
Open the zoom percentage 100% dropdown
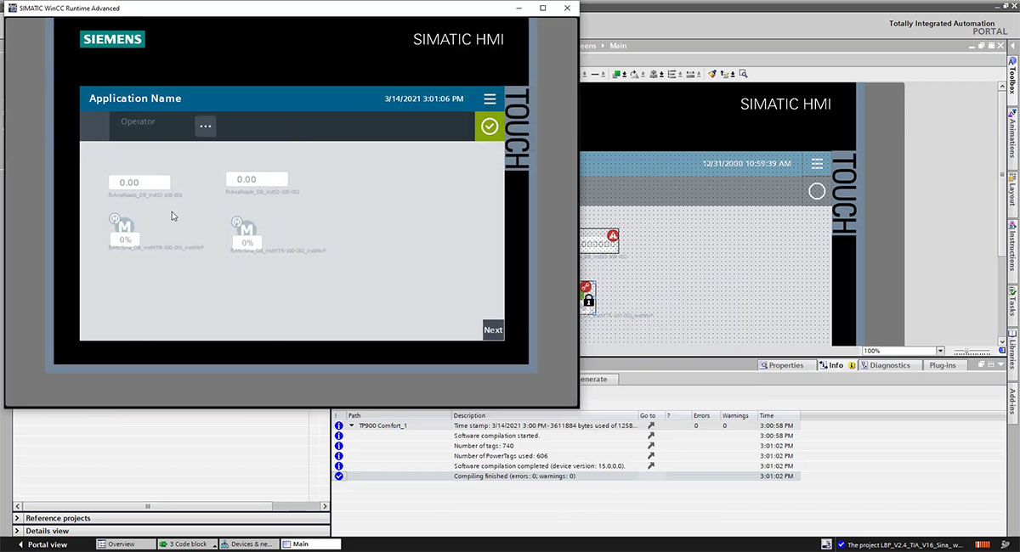tap(940, 351)
